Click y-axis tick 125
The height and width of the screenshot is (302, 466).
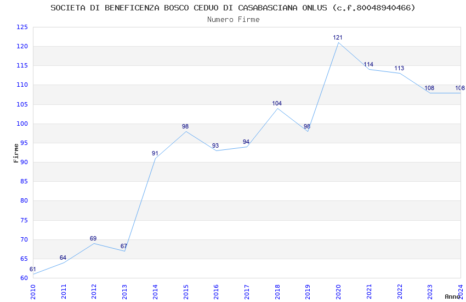[x=22, y=27]
